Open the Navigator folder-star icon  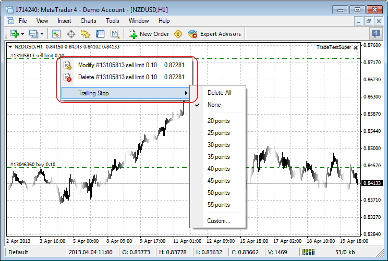click(86, 34)
